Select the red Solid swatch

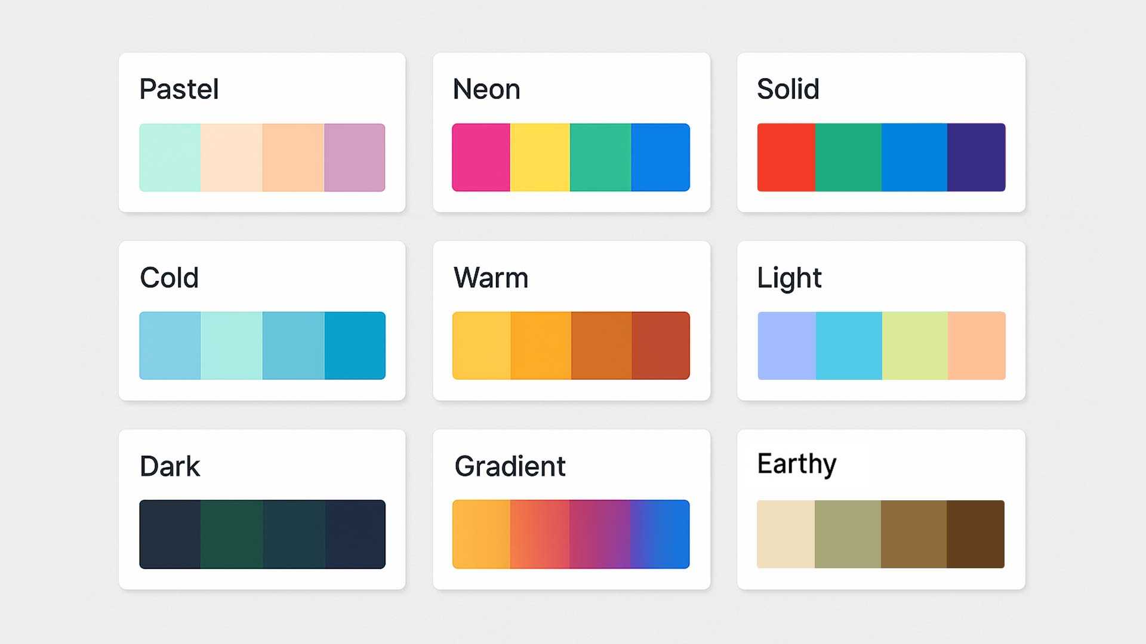pyautogui.click(x=786, y=157)
